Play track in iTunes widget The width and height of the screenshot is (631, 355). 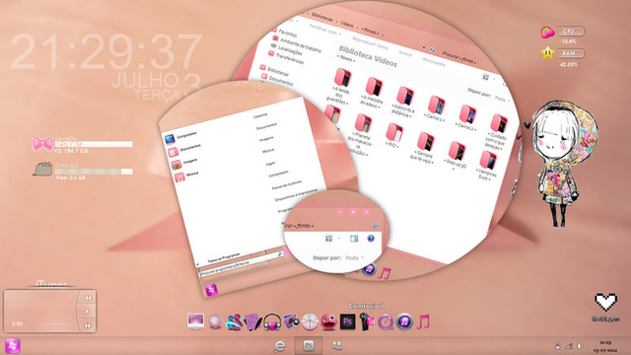click(87, 312)
